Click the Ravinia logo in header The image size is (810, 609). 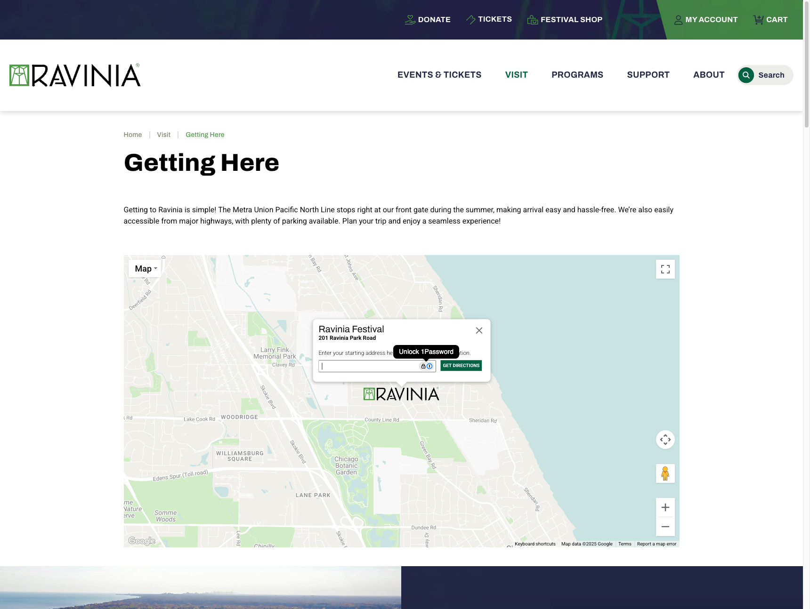(x=75, y=75)
